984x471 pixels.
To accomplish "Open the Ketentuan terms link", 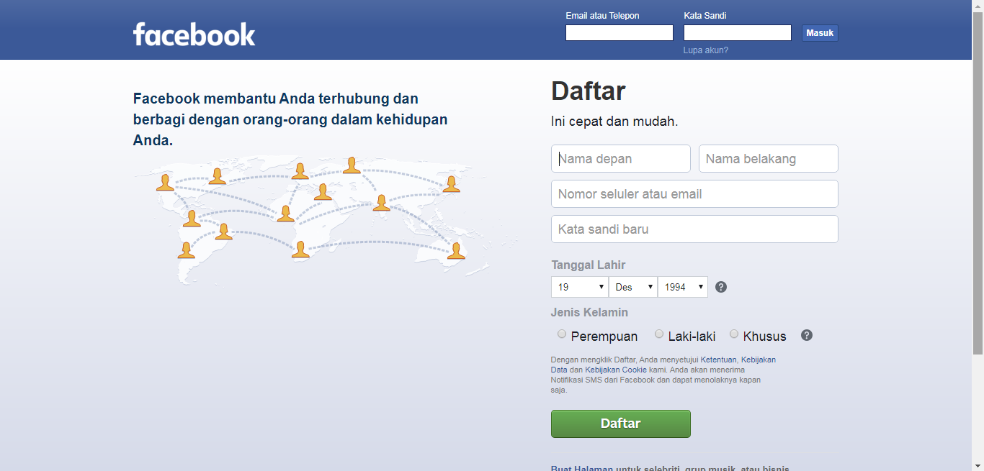I will pyautogui.click(x=719, y=359).
